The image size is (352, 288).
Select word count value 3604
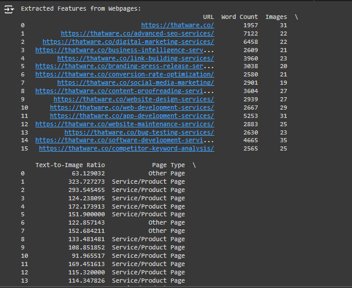coord(251,91)
